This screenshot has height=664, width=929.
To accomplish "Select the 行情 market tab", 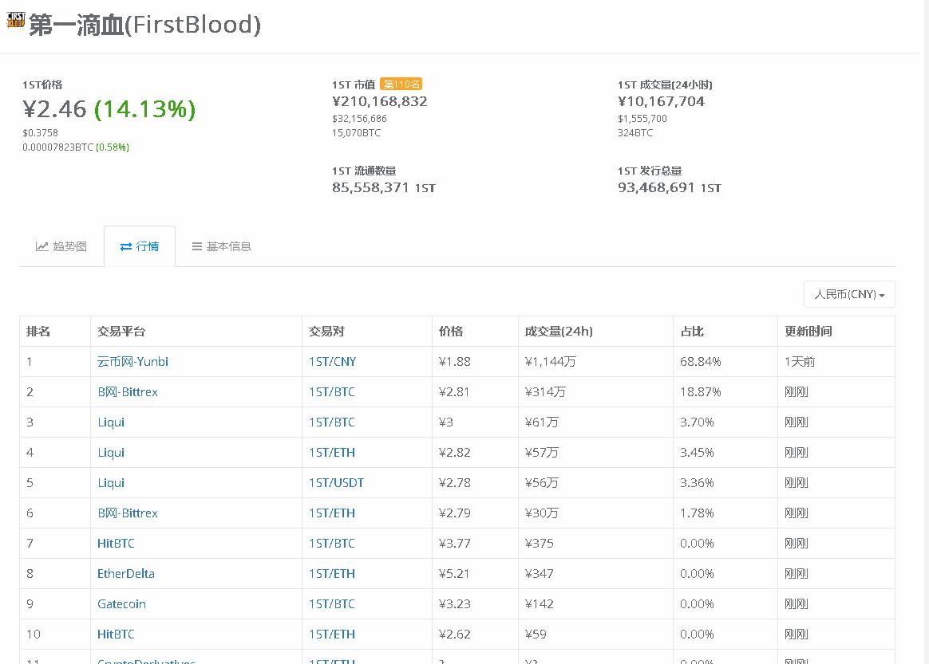I will 140,246.
